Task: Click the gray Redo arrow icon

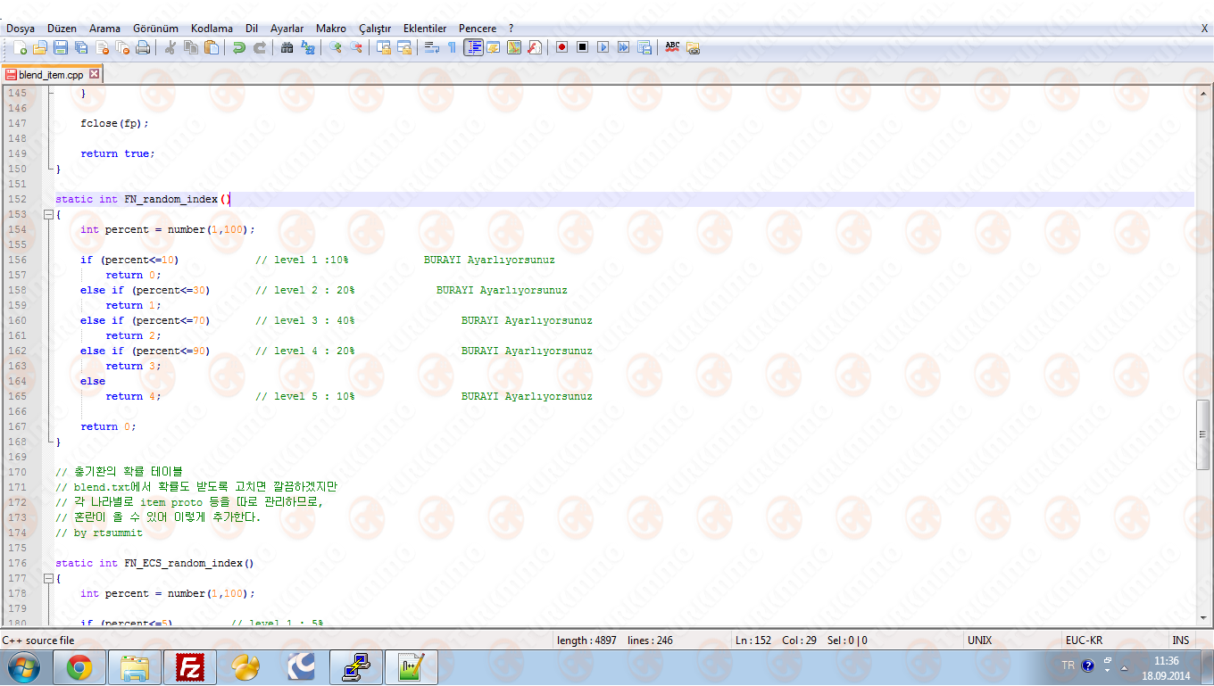Action: tap(259, 47)
